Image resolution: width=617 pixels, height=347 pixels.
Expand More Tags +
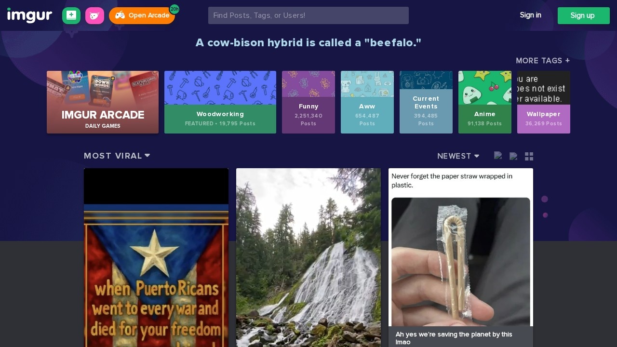tap(543, 61)
